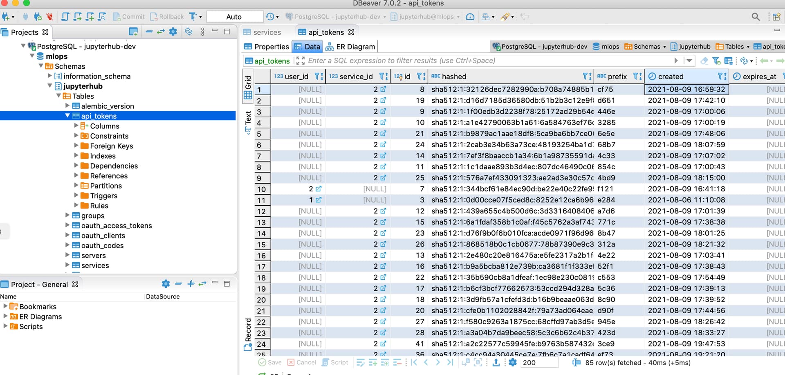785x375 pixels.
Task: Click link with editor arrows in Projects panel
Action: (x=161, y=31)
